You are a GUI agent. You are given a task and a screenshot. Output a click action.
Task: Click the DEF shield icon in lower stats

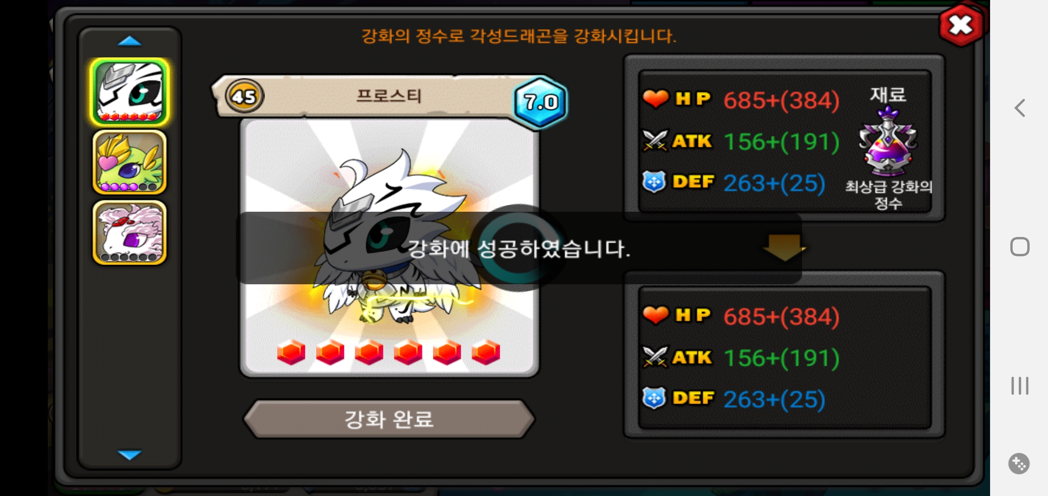tap(654, 398)
